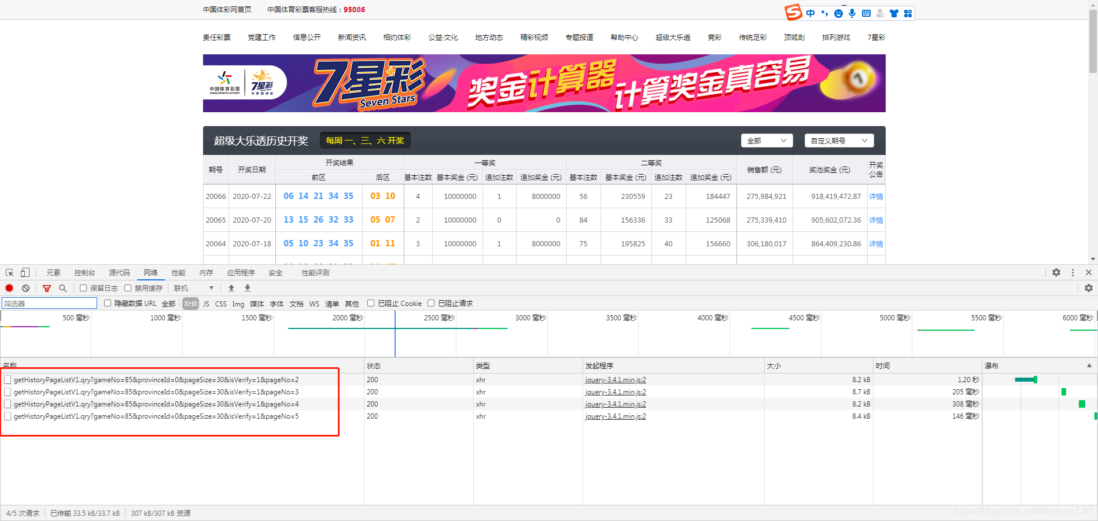Open the 全部 dropdown in history header
The image size is (1098, 521).
[x=767, y=141]
